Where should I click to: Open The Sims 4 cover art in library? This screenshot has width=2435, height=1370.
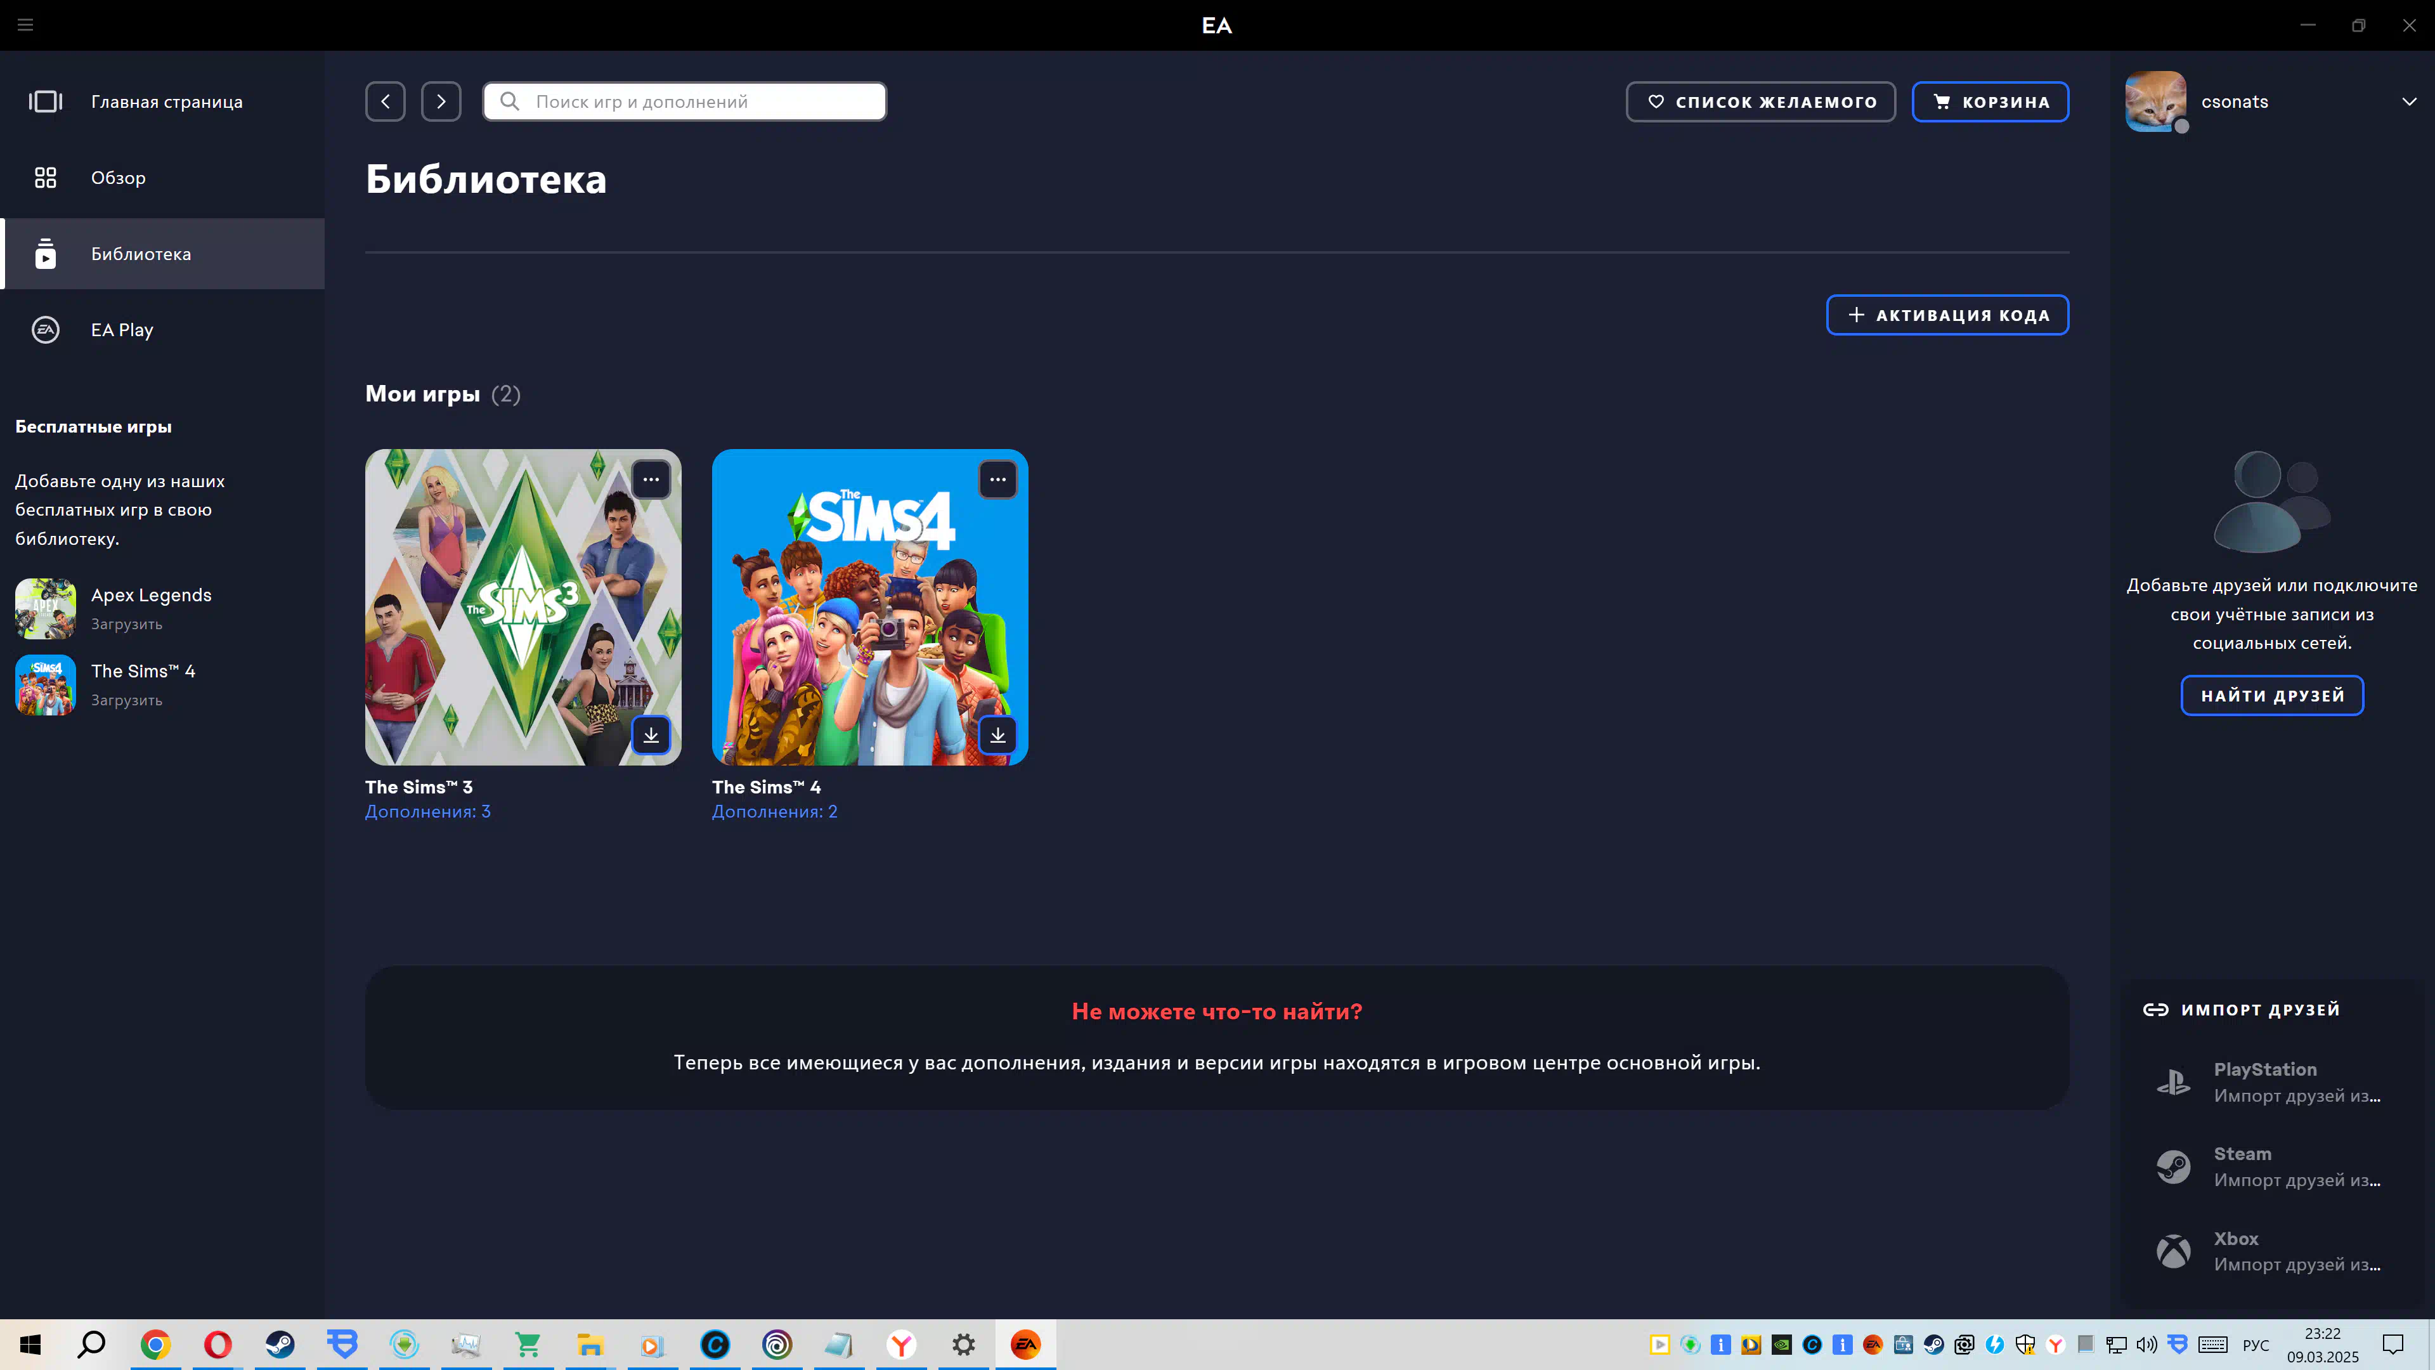(x=869, y=607)
